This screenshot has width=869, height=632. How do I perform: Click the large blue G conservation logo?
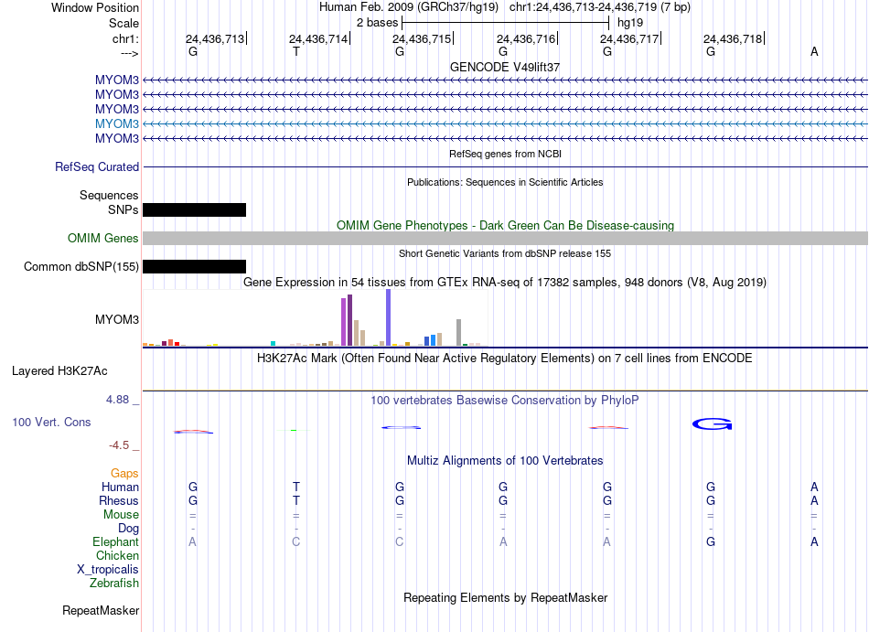tap(713, 424)
